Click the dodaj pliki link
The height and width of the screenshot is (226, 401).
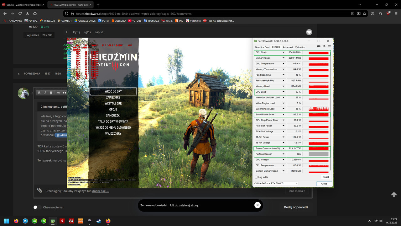(x=100, y=191)
